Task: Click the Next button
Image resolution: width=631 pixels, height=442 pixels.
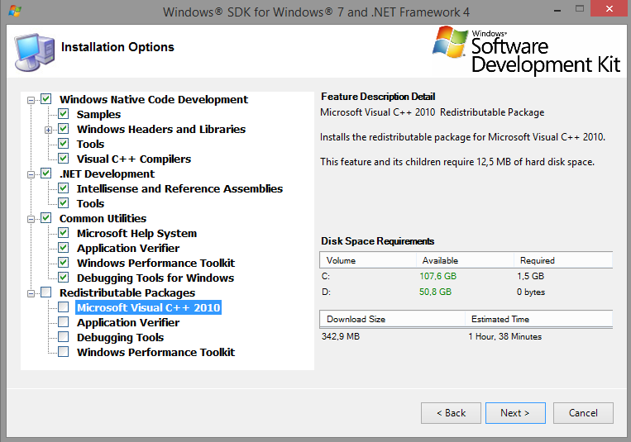Action: click(x=514, y=413)
